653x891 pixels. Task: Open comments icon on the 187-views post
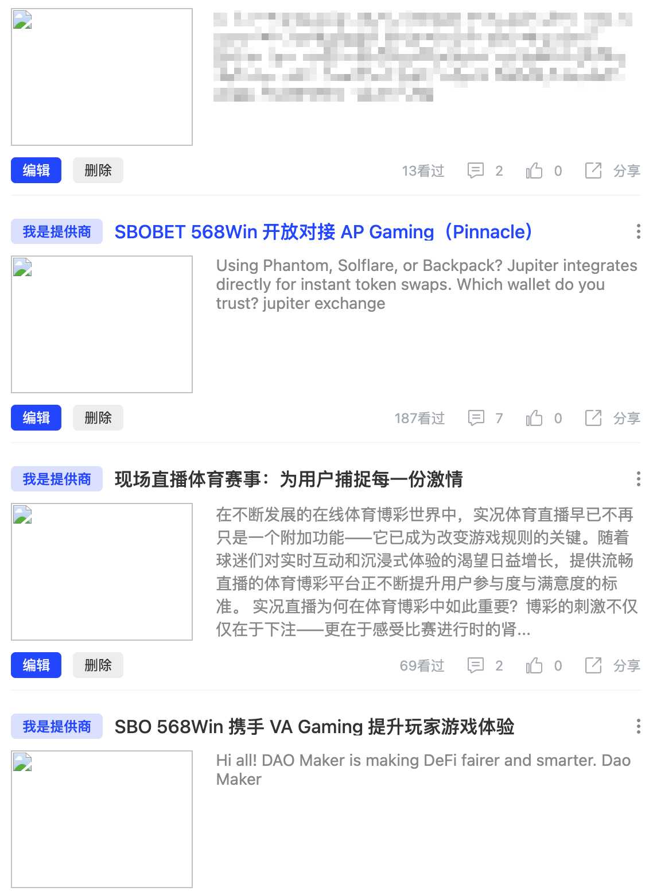(x=476, y=418)
